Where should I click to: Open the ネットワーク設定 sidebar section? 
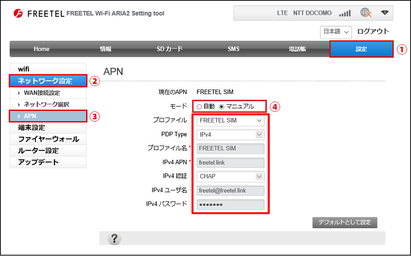48,81
